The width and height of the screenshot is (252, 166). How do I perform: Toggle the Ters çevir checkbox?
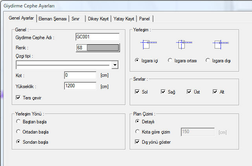click(18, 97)
